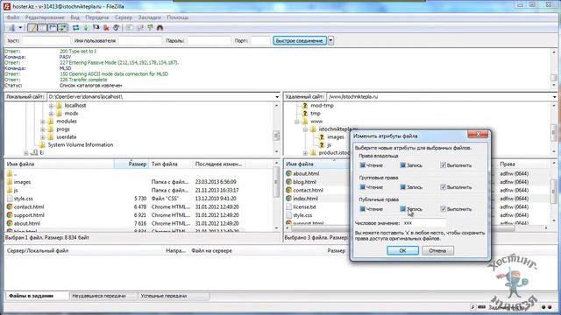561x315 pixels.
Task: Click the process queue icon
Action: click(x=86, y=28)
